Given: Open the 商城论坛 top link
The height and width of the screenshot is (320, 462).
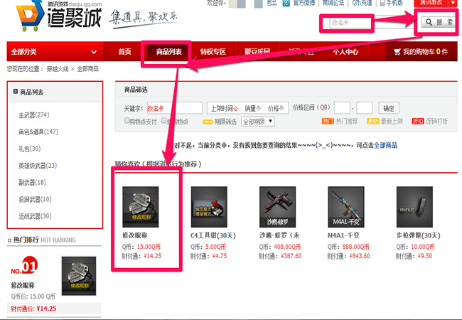Looking at the screenshot, I should click(x=333, y=3).
